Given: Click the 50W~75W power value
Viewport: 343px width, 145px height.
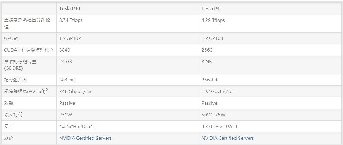Looking at the screenshot, I should [214, 115].
